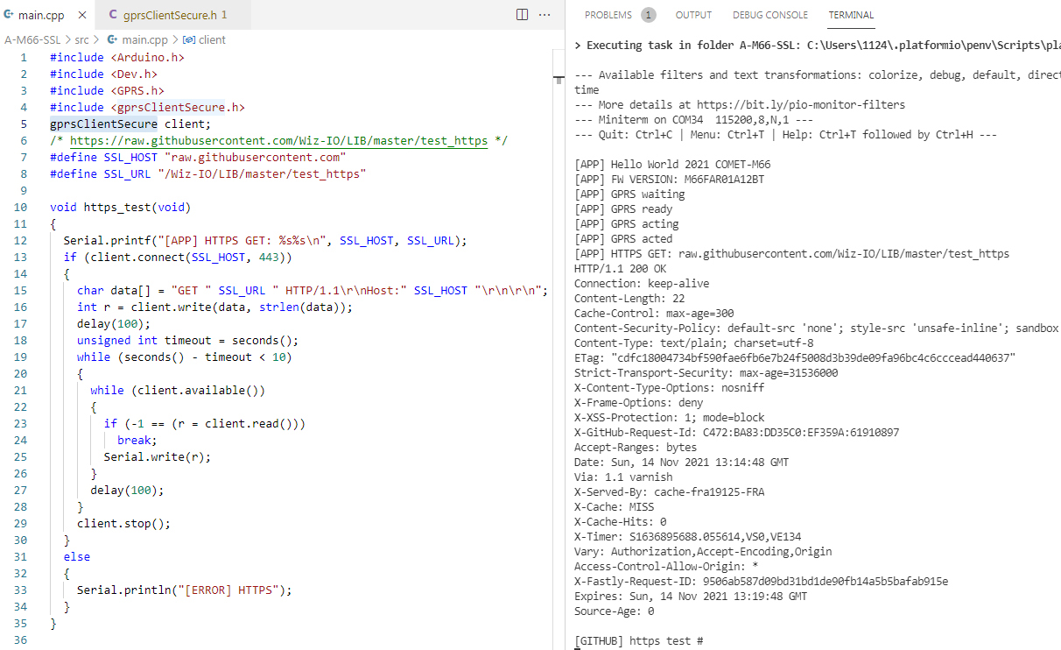Click line number 33 in the gutter
Viewport: 1061px width, 650px height.
click(23, 590)
